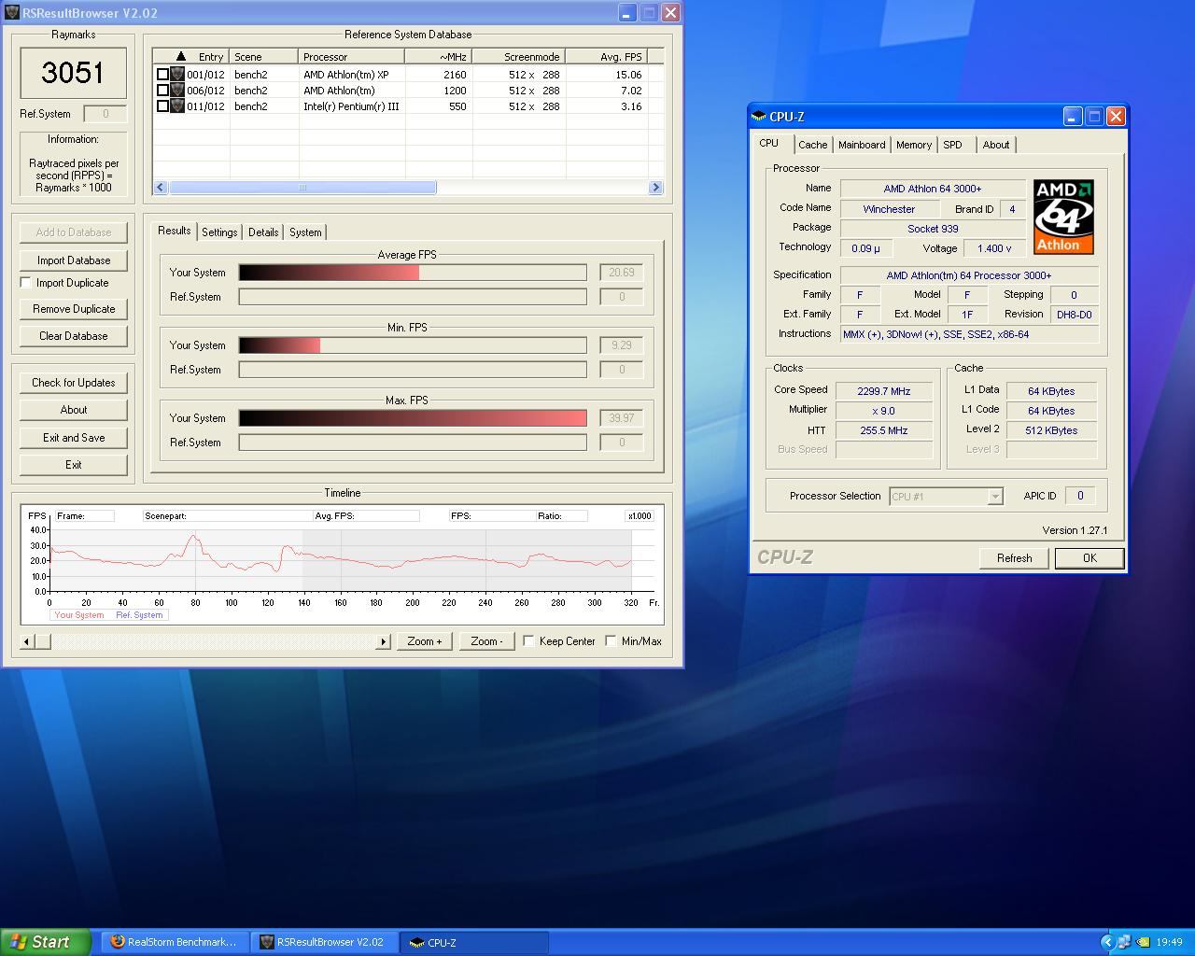Click the Screenmode column header
1195x956 pixels.
(x=519, y=57)
